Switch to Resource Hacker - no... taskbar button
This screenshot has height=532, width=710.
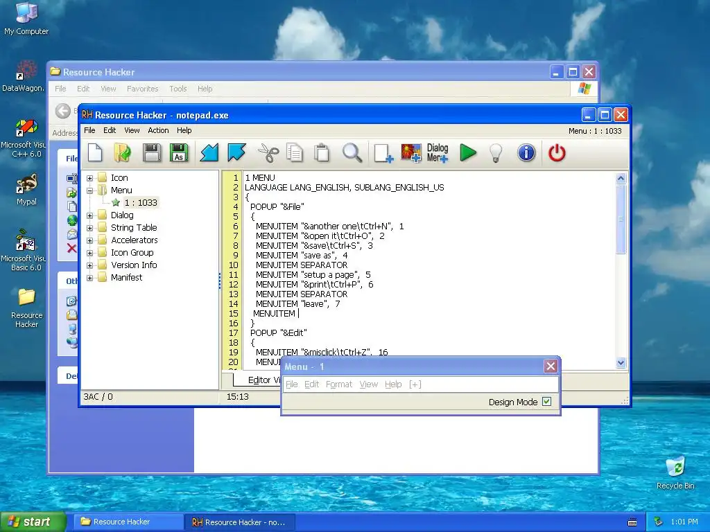(240, 522)
